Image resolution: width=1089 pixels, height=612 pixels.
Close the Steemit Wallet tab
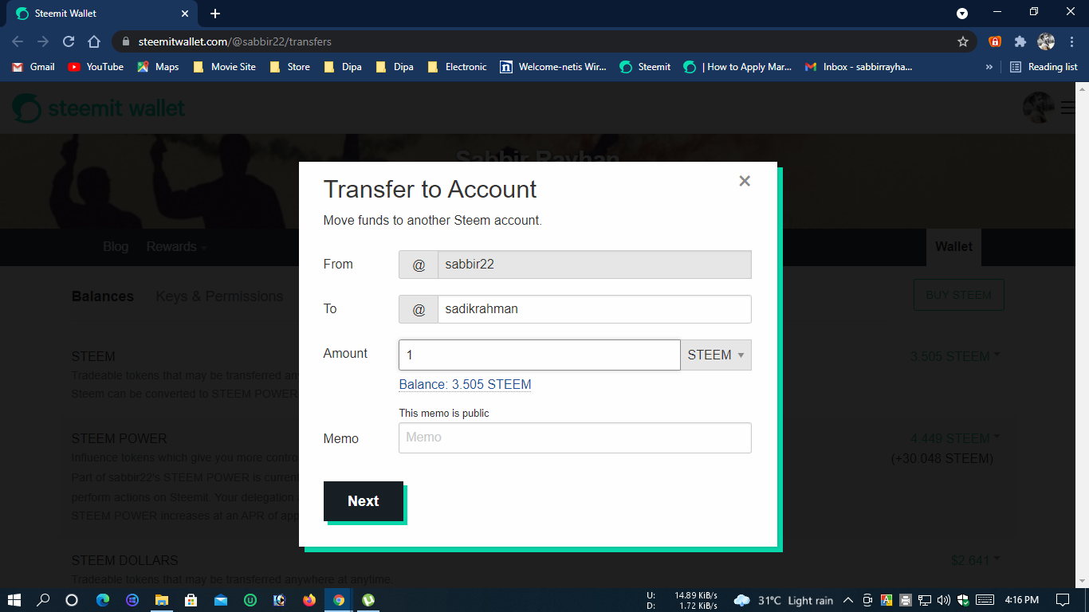[185, 14]
